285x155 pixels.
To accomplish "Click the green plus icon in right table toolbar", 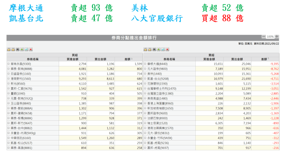I will [x=158, y=49].
